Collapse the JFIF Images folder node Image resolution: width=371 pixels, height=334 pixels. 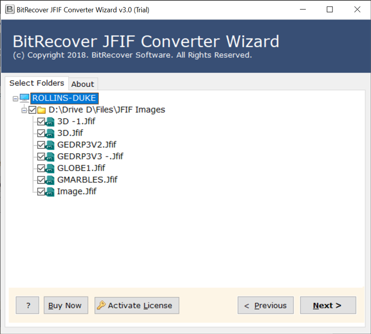click(x=24, y=110)
